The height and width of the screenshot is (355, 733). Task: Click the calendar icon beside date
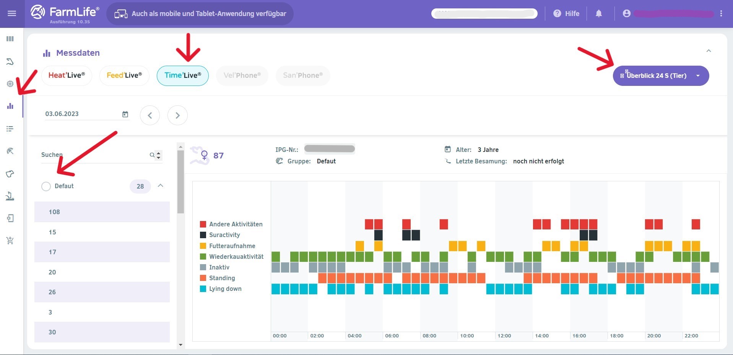(125, 114)
